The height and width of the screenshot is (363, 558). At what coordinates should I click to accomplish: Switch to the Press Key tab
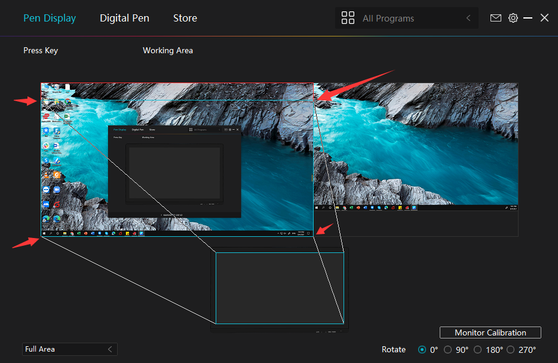click(41, 50)
